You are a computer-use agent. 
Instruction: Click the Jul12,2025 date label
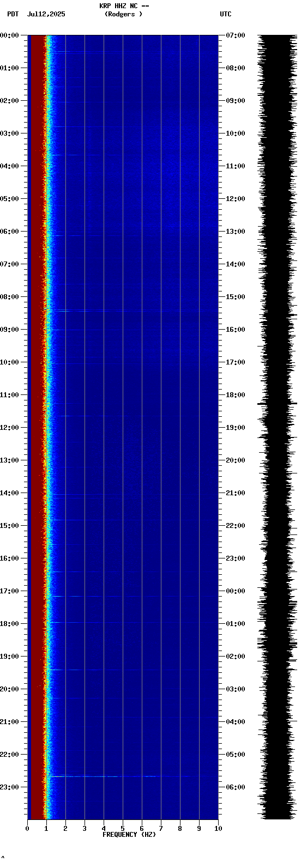click(x=46, y=14)
